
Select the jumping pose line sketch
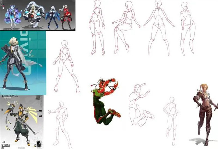point(141,105)
